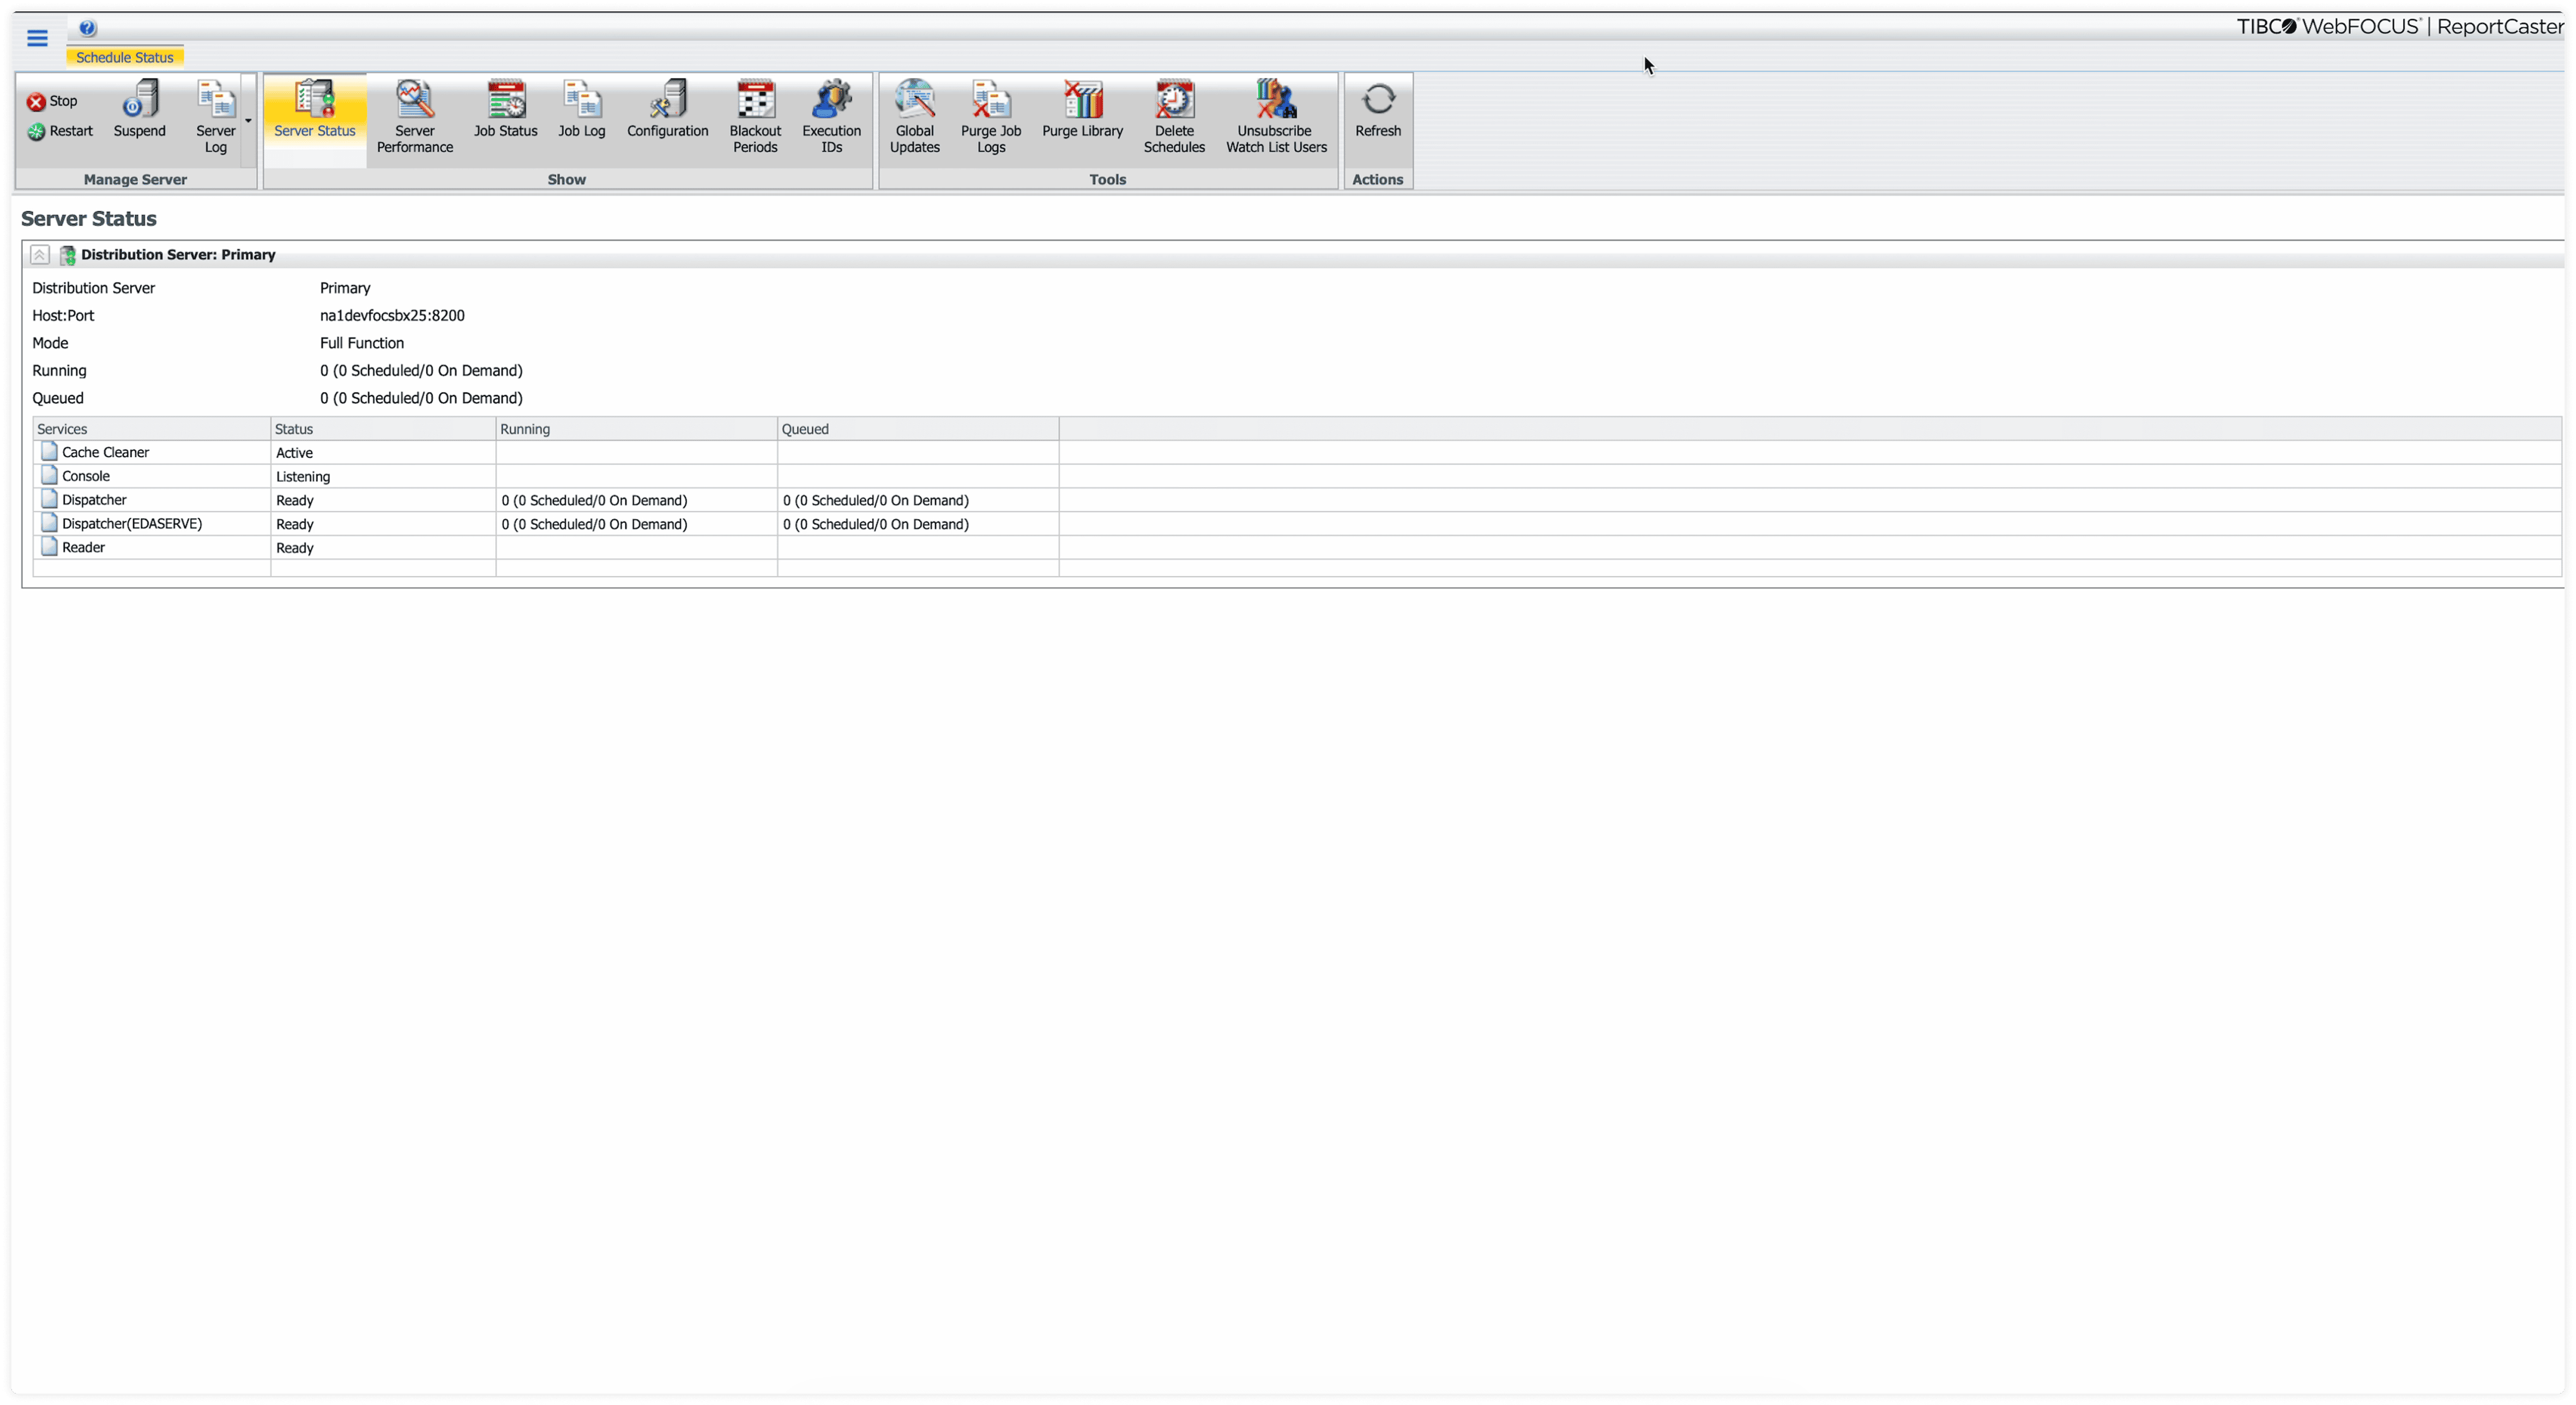Click the Stop server icon
This screenshot has height=1405, width=2576.
click(x=36, y=101)
